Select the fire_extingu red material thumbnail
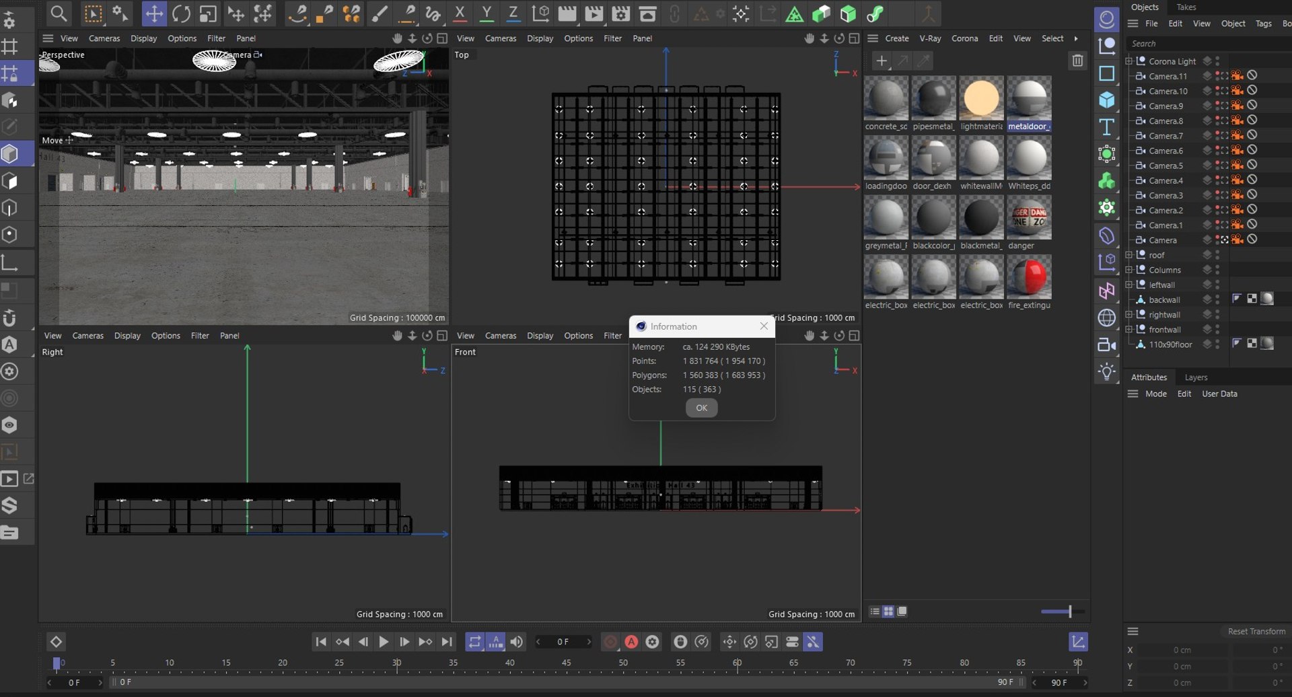This screenshot has width=1292, height=697. tap(1028, 277)
